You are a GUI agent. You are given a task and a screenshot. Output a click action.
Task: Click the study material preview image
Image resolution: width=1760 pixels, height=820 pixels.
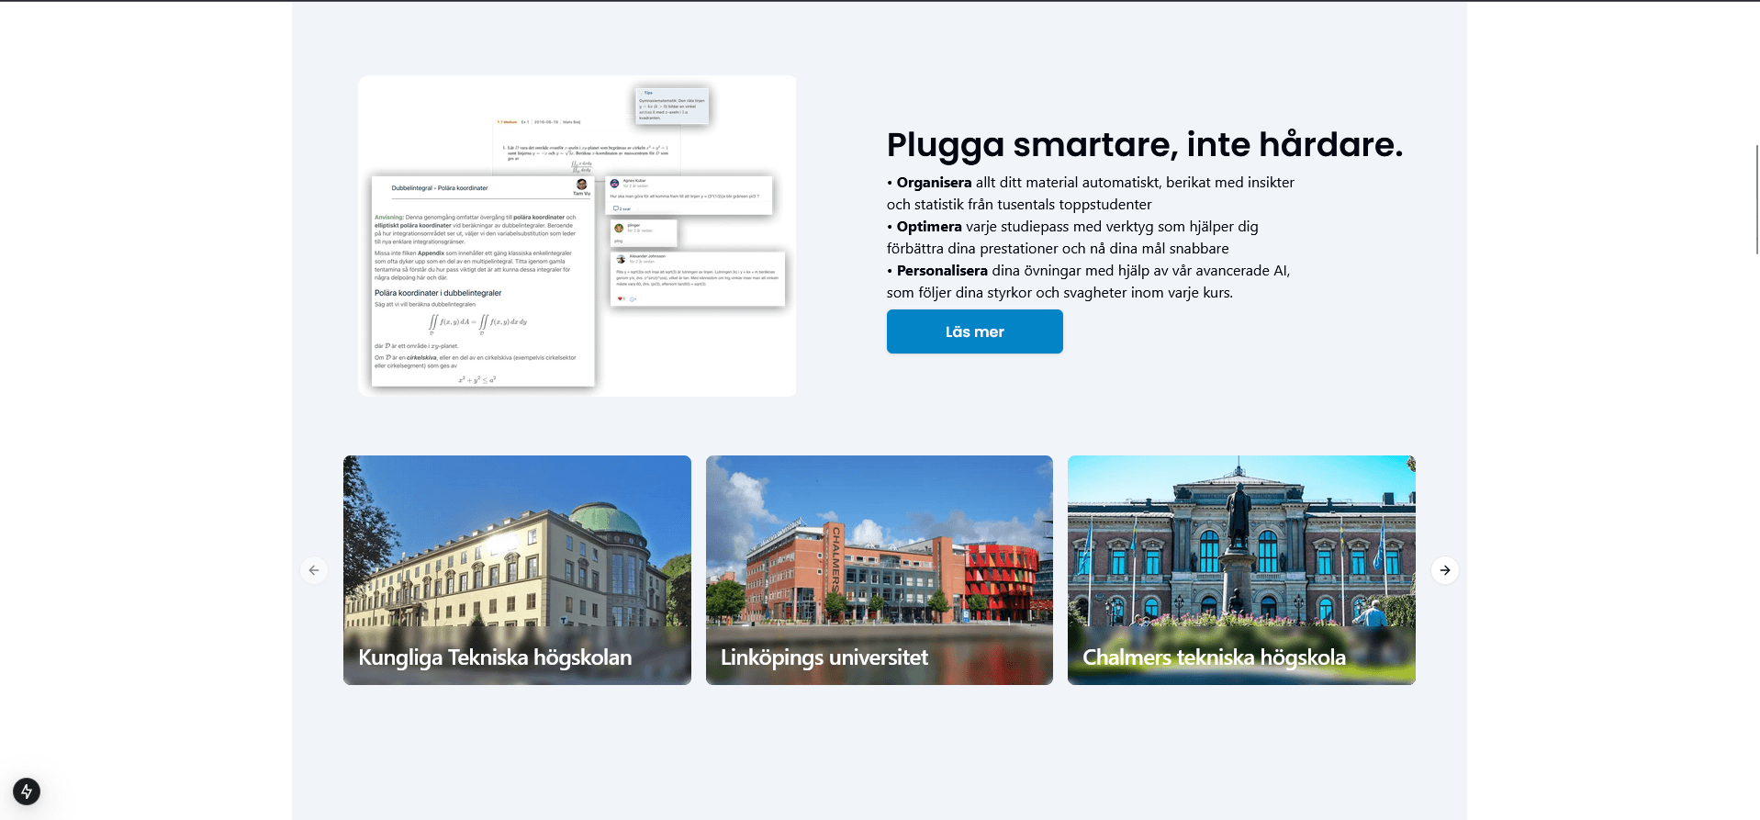point(577,236)
